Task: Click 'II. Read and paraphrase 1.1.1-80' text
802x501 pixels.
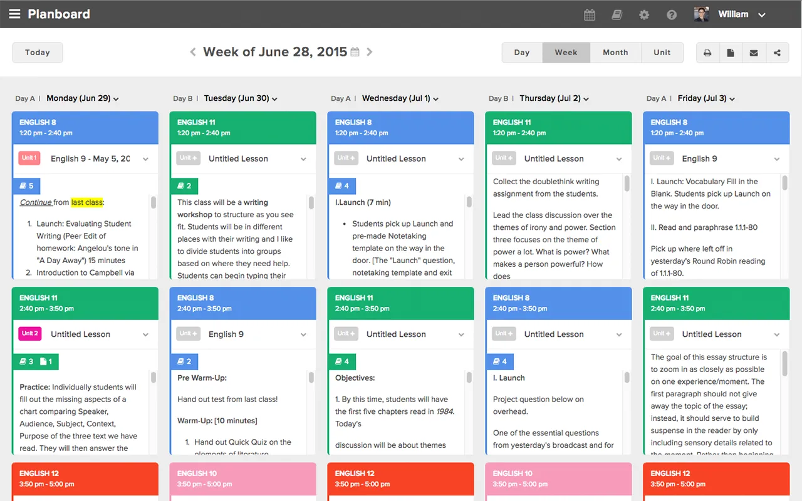Action: [x=704, y=227]
